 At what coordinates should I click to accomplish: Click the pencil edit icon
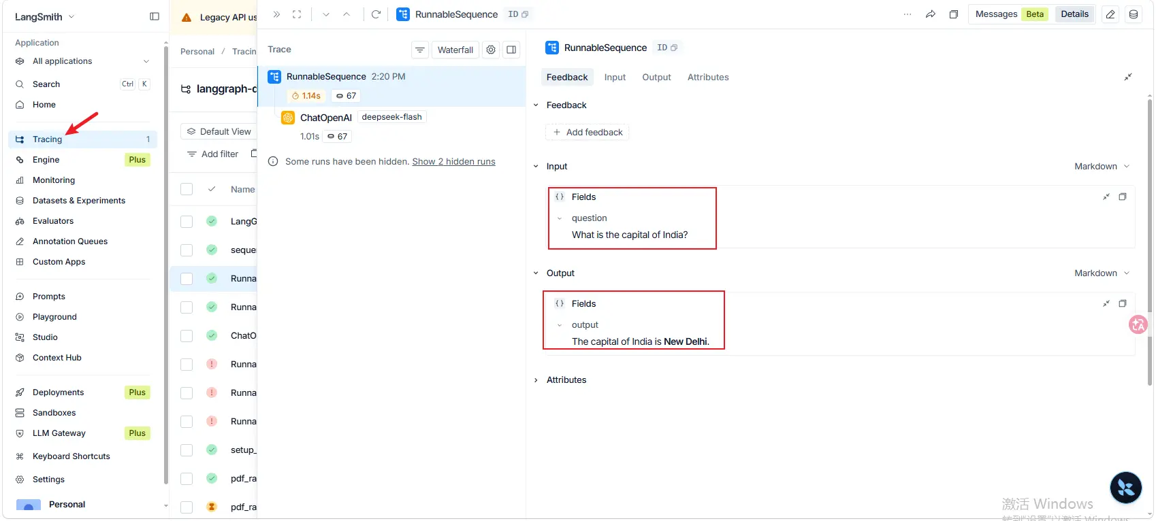1110,14
